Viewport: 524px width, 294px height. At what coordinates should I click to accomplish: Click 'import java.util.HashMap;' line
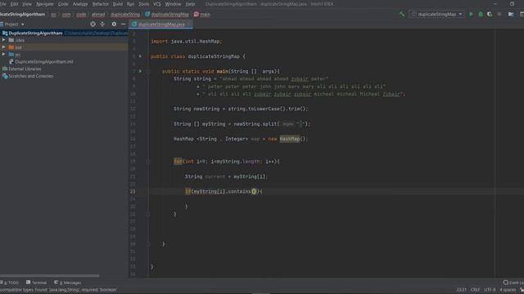(x=186, y=42)
